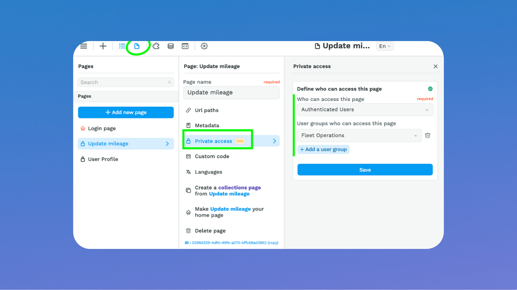The height and width of the screenshot is (290, 517).
Task: Open the hamburger menu
Action: pyautogui.click(x=83, y=46)
